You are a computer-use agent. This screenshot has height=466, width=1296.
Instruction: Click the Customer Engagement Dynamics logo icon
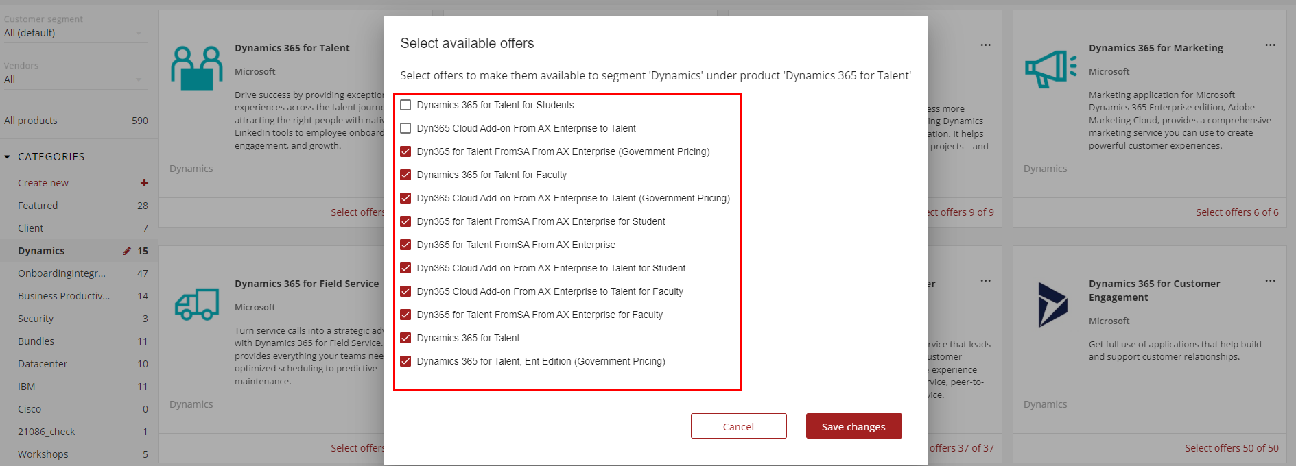[x=1052, y=304]
